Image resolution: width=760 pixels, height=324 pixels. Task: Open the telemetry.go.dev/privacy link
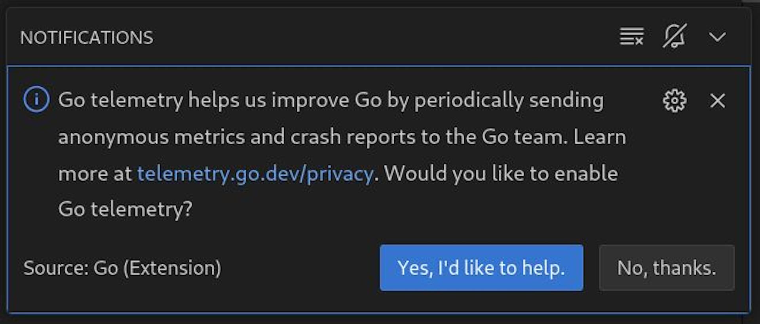point(255,173)
